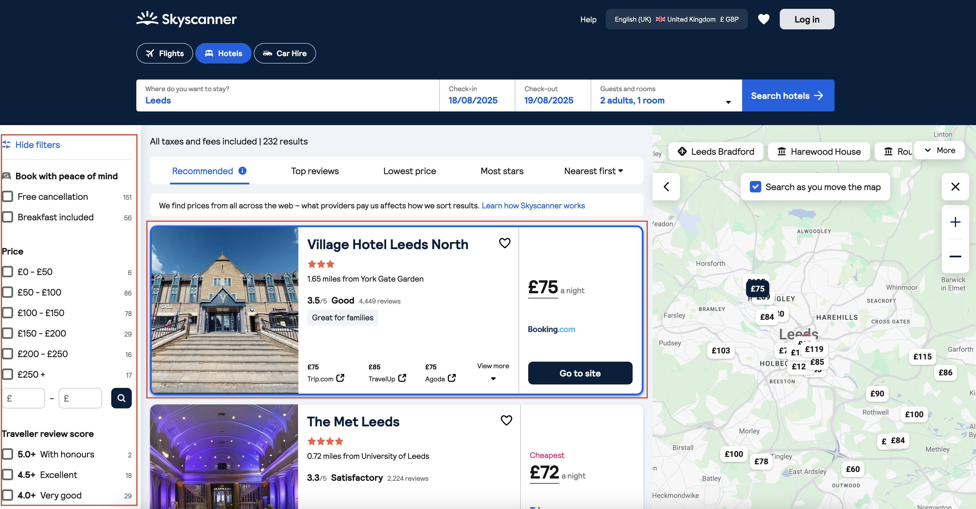The image size is (976, 509).
Task: Check the £200 - £250 price filter
Action: pos(8,354)
